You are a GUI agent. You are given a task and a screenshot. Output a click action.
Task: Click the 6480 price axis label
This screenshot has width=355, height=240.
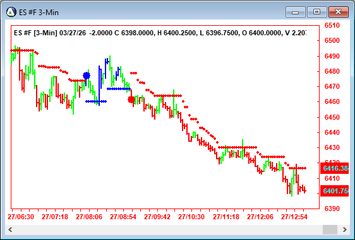[332, 71]
